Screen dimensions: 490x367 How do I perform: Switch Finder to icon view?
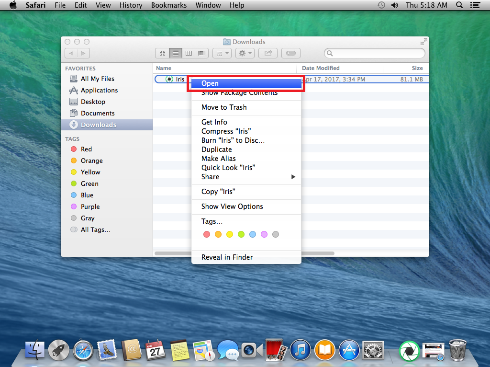tap(162, 53)
